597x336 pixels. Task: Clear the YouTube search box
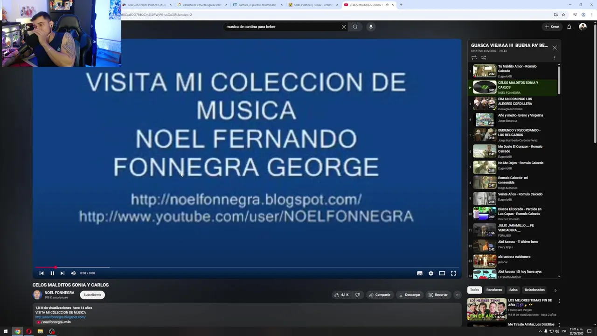click(344, 27)
